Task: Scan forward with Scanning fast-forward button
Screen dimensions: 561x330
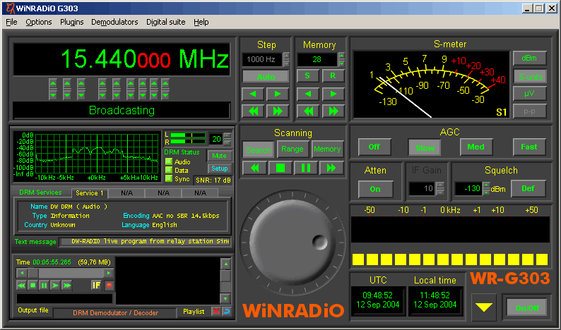Action: 331,168
